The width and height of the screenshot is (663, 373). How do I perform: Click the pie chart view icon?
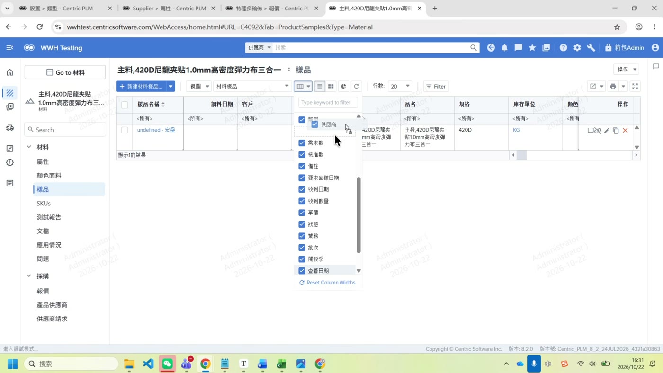click(344, 87)
